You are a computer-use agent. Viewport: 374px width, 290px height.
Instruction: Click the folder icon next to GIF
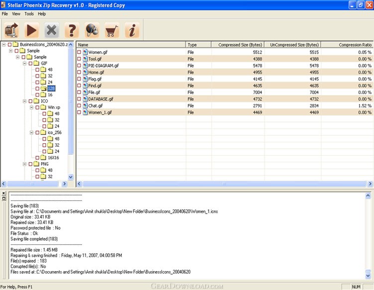(x=36, y=63)
